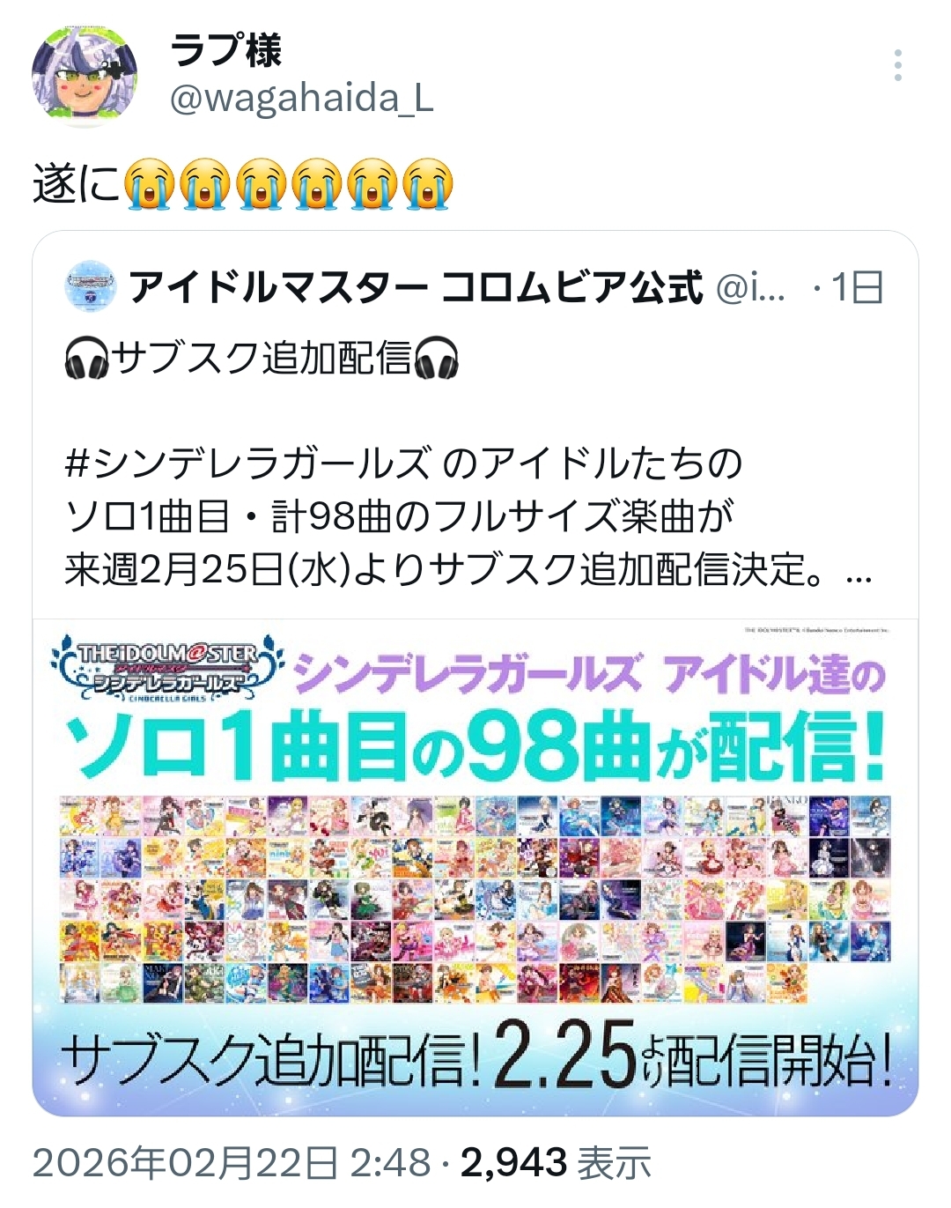Click headphone emoji before サブスク追加配信
951x1208 pixels.
[x=86, y=359]
